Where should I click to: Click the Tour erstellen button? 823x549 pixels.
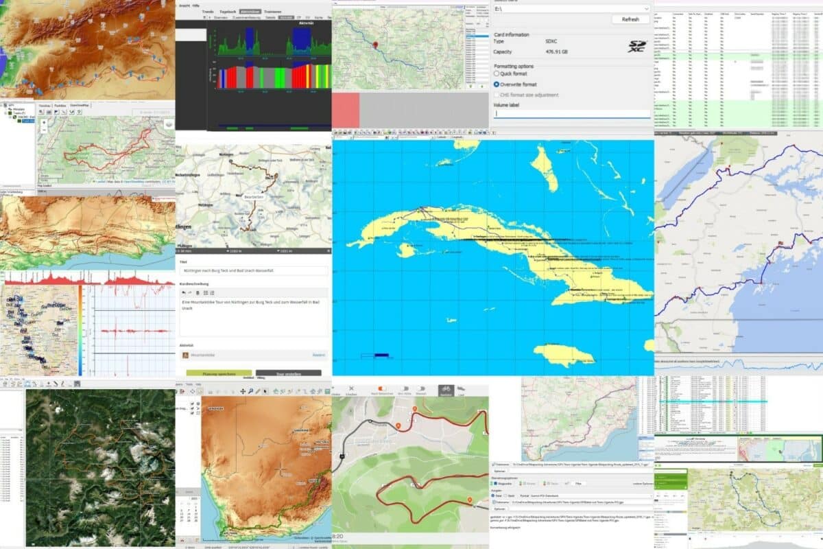(289, 373)
